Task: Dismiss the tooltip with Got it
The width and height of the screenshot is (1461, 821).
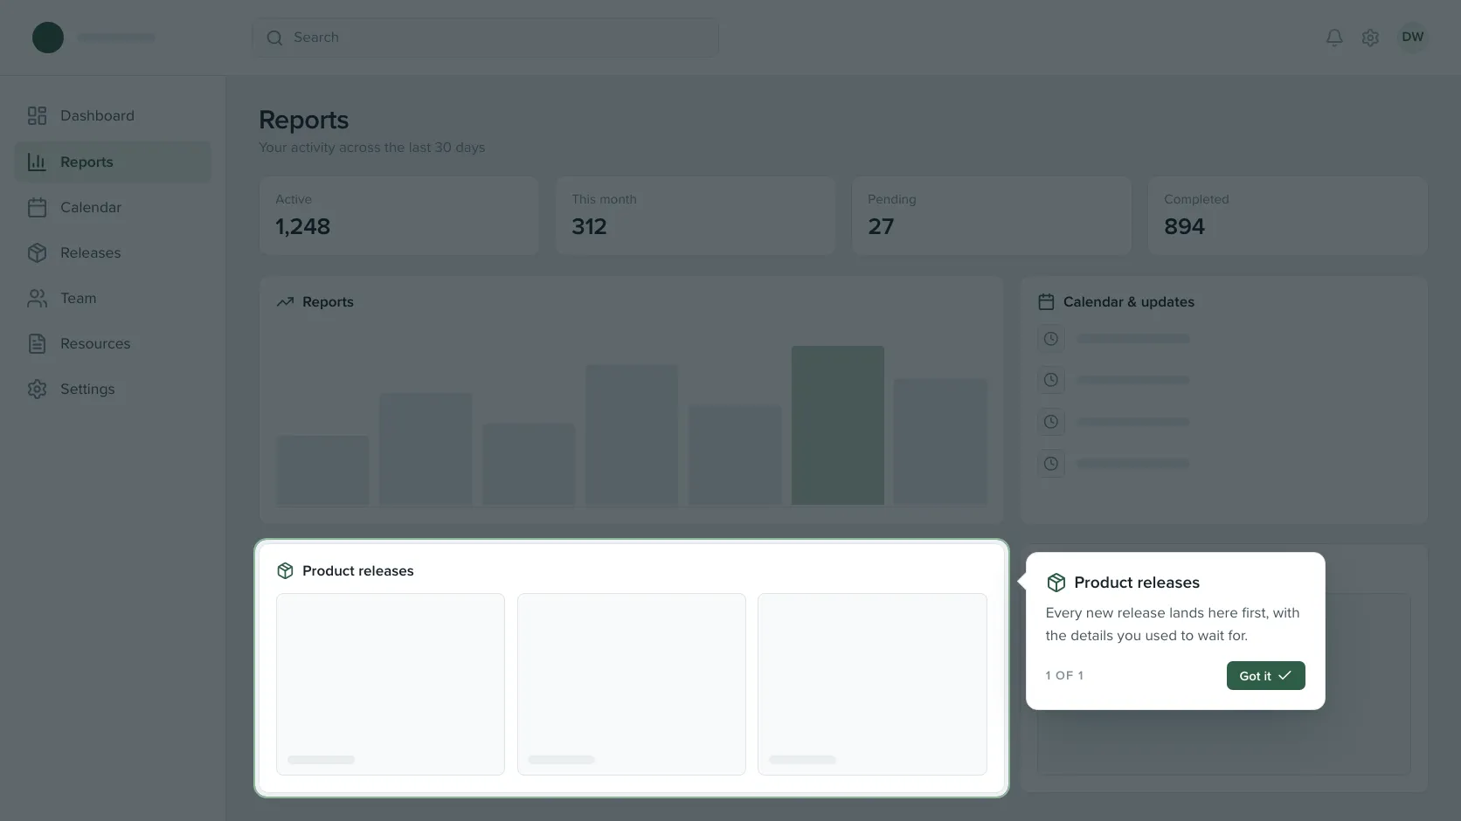Action: tap(1265, 675)
